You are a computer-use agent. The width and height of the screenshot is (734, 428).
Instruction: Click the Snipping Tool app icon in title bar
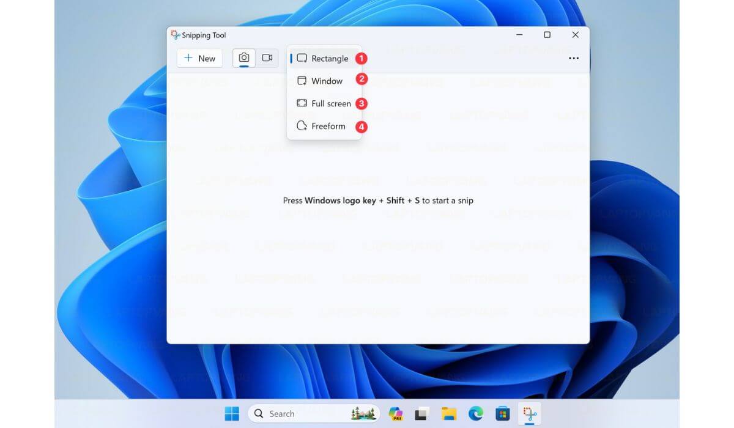point(176,35)
